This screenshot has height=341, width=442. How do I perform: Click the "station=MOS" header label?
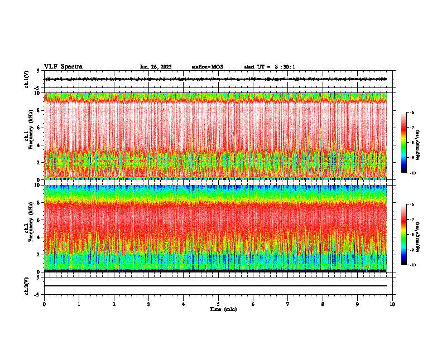[208, 67]
